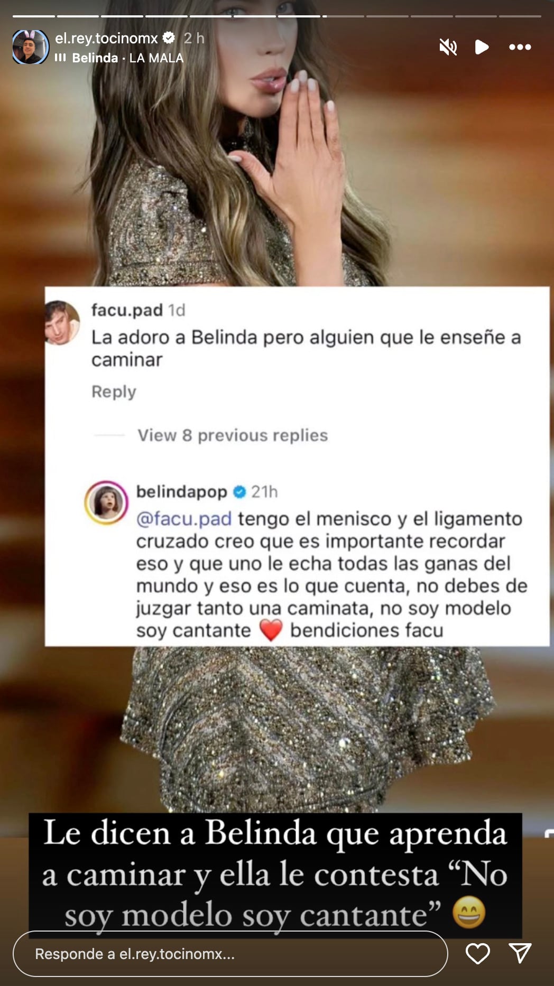Click the Responde a el.rey.tocinomx field
This screenshot has width=554, height=986.
230,954
